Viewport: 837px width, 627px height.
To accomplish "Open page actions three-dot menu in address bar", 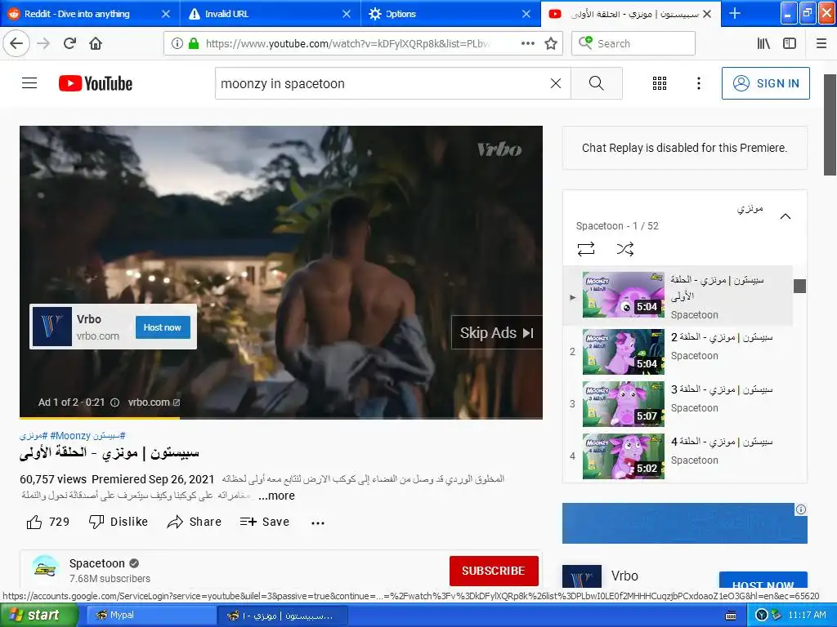I will pos(528,43).
